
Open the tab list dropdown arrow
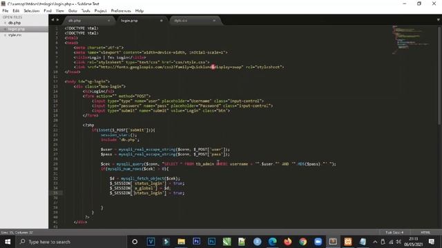[x=438, y=20]
